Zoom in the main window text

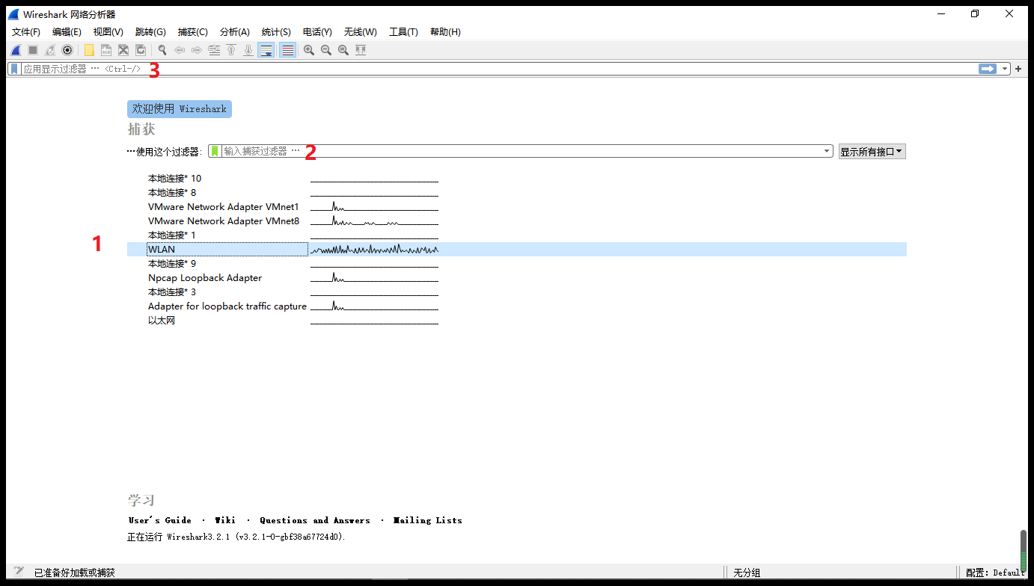click(309, 50)
